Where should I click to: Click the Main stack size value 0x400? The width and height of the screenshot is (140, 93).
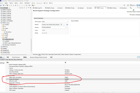(x=66, y=77)
